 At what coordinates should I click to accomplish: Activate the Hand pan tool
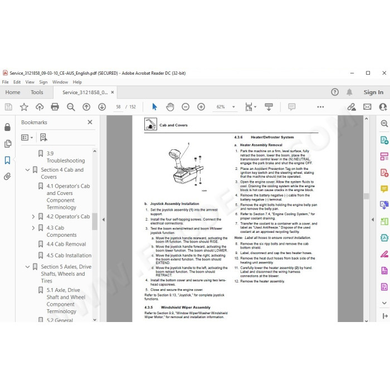tap(170, 107)
